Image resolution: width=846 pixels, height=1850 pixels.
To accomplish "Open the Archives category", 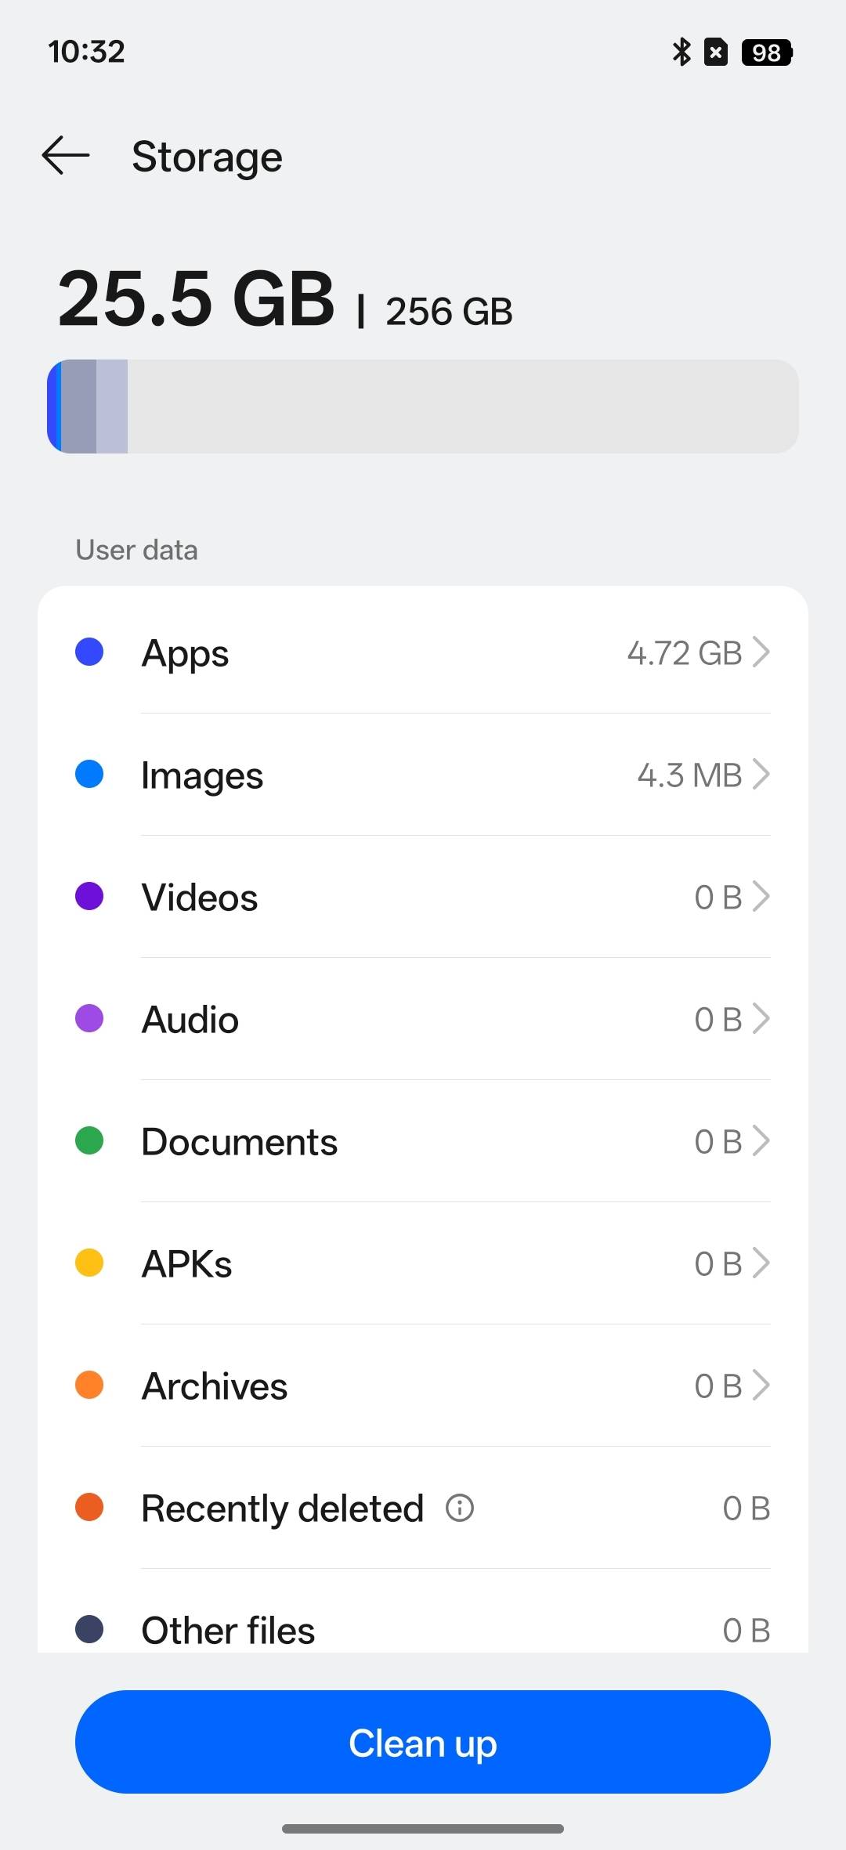I will 423,1385.
